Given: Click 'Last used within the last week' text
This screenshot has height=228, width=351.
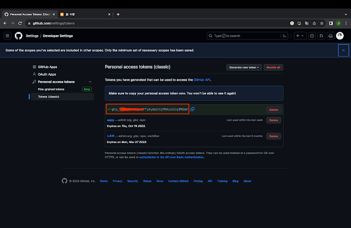Looking at the screenshot, I should (245, 120).
